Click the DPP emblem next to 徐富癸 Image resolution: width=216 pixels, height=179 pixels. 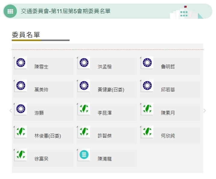(x=21, y=155)
